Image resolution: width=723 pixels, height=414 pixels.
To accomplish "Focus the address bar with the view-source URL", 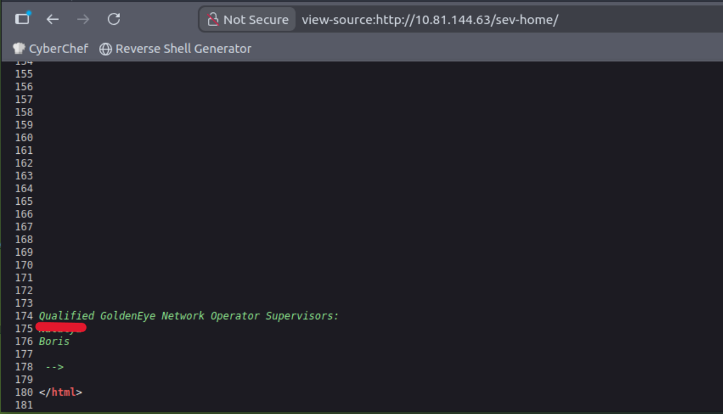I will (x=430, y=20).
